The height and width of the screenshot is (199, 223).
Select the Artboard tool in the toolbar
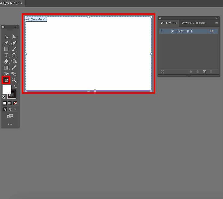click(6, 80)
